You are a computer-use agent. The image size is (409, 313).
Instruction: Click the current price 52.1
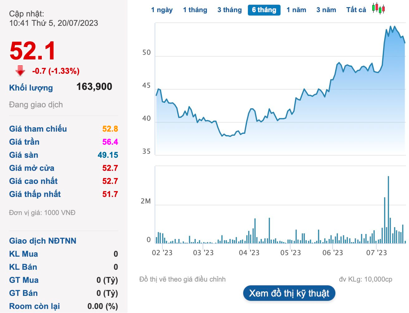click(x=33, y=51)
